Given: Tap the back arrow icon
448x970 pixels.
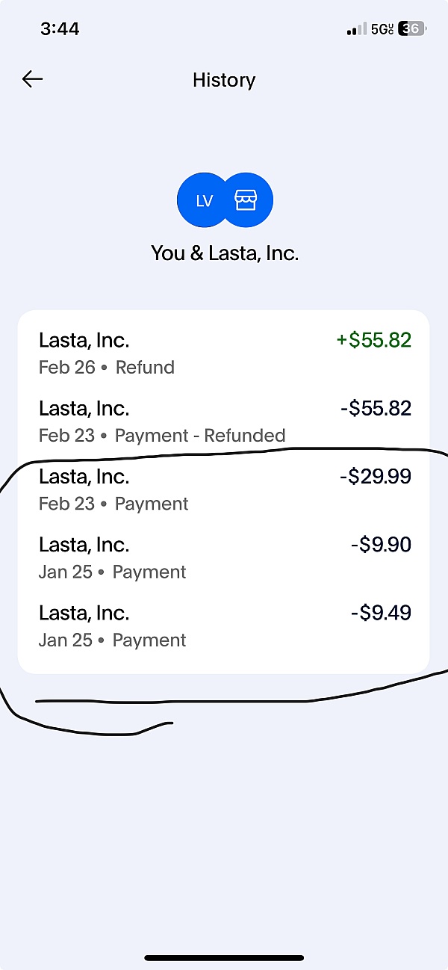Looking at the screenshot, I should (x=32, y=79).
